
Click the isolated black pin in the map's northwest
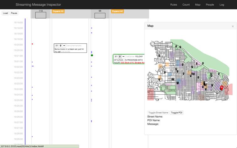point(159,56)
